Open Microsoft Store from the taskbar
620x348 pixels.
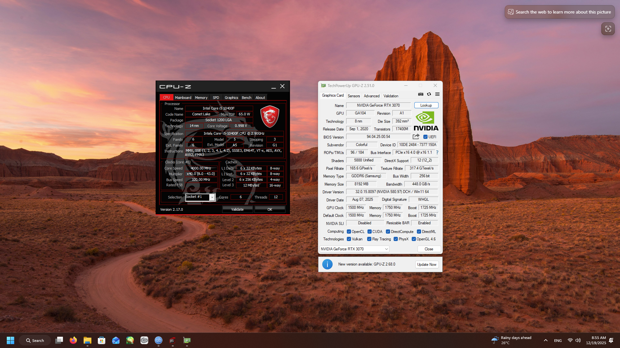click(x=102, y=340)
